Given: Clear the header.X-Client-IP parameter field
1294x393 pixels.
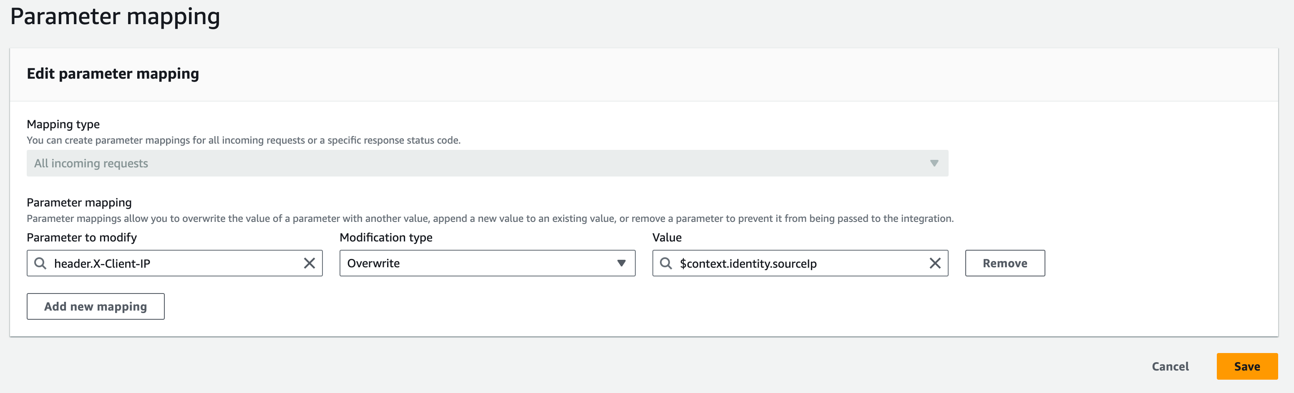Looking at the screenshot, I should (310, 263).
